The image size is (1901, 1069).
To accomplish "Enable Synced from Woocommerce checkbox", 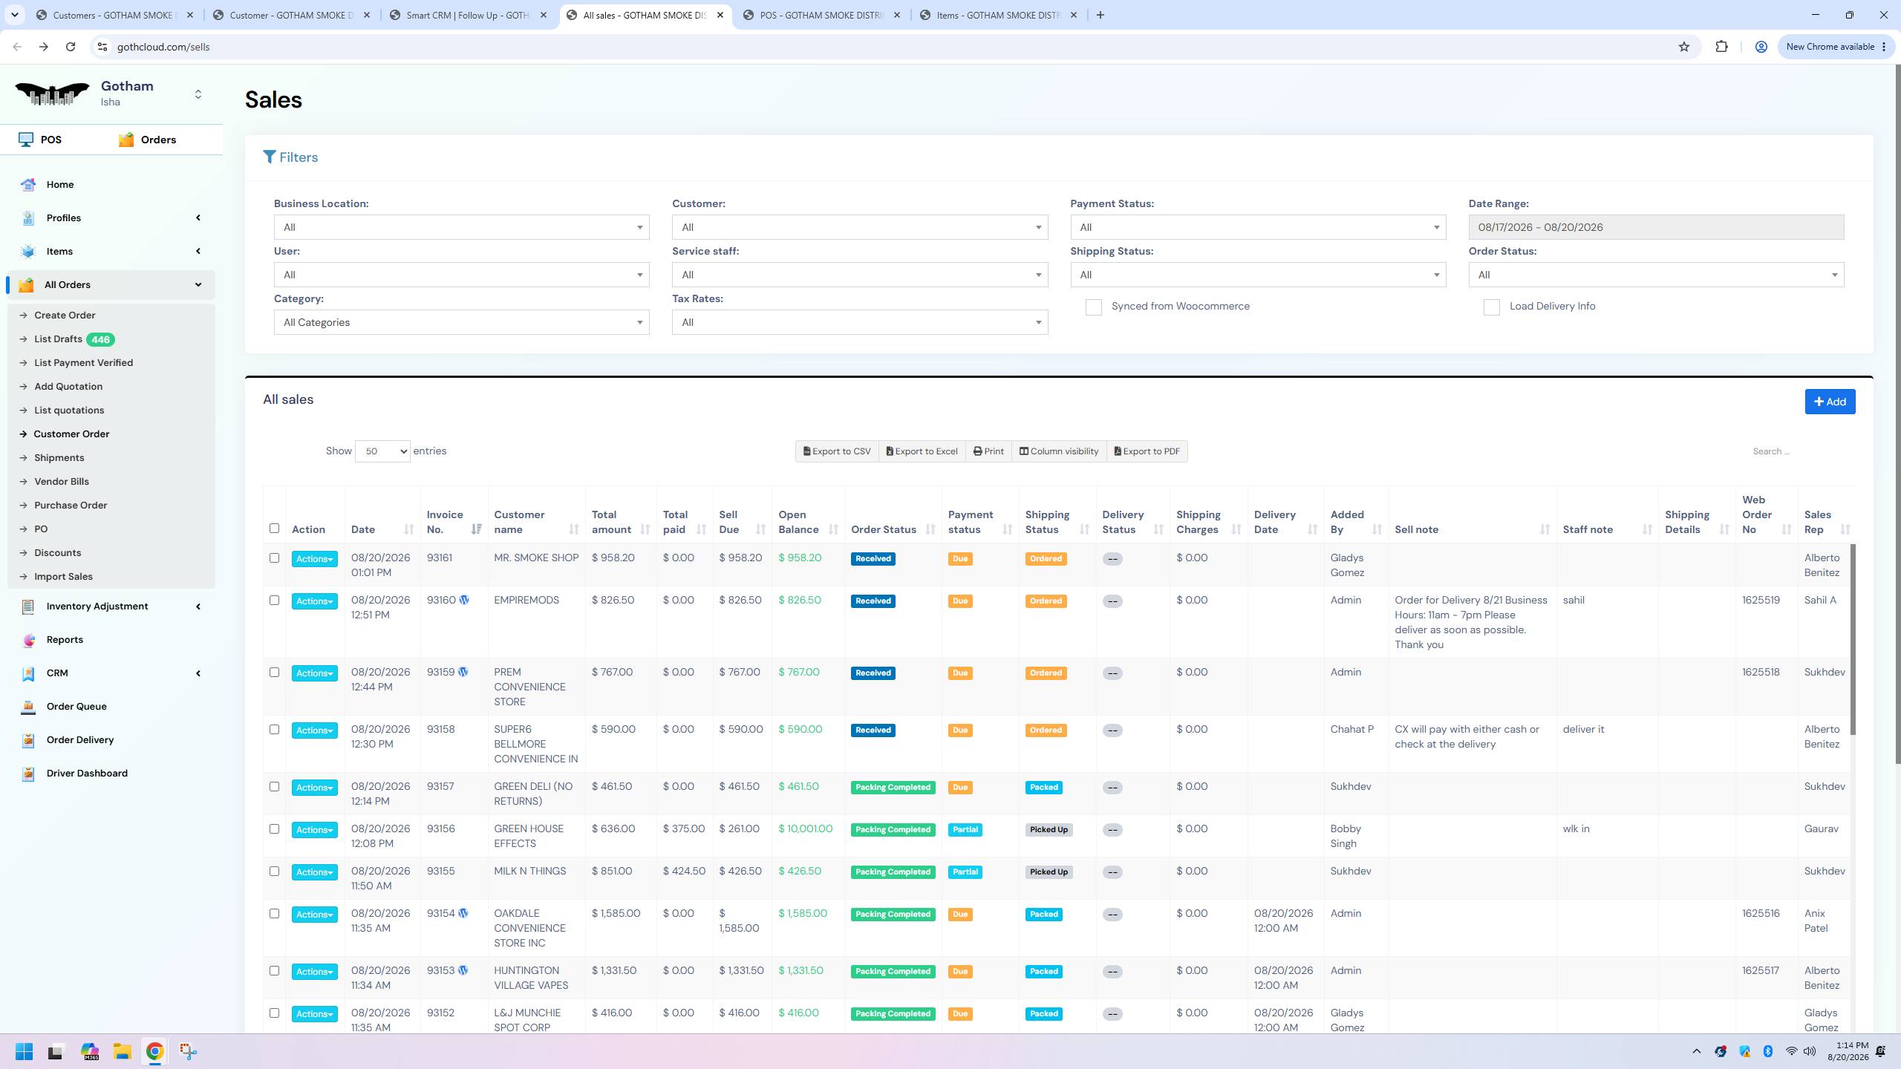I will [1093, 307].
